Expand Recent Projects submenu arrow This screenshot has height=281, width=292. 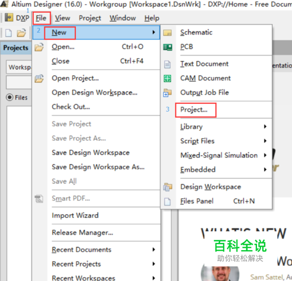[x=154, y=264]
